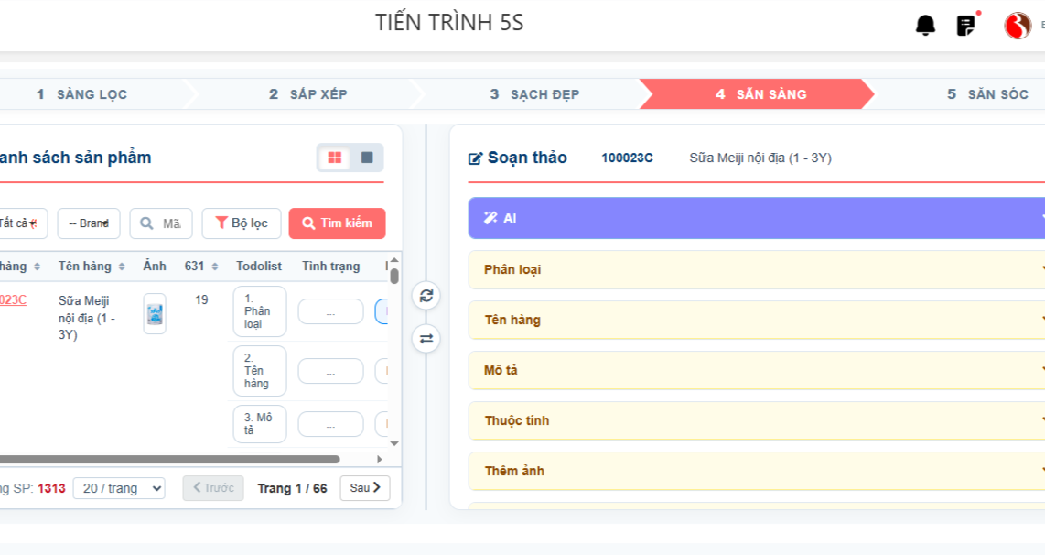Open the 20 / trang page size dropdown
Viewport: 1045px width, 555px height.
click(x=119, y=488)
